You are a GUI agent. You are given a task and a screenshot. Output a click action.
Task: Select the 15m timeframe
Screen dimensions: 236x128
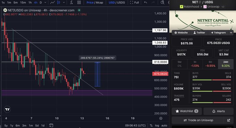[23, 2]
